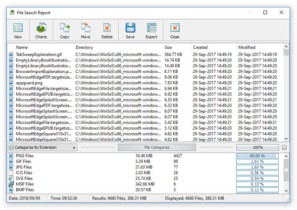Click the View toolbar icon
This screenshot has height=210, width=297.
pos(18,31)
